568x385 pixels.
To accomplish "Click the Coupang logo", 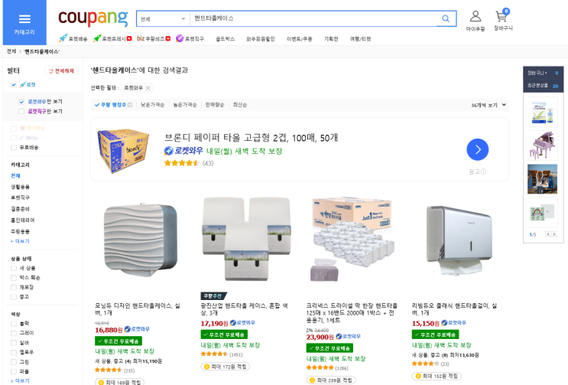I will pos(93,18).
